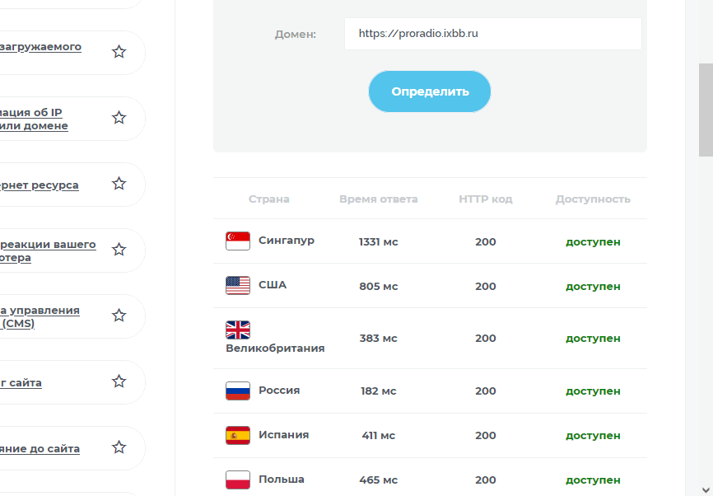This screenshot has height=496, width=713.
Task: Open the 'ация об IP или домене' link
Action: (x=34, y=119)
